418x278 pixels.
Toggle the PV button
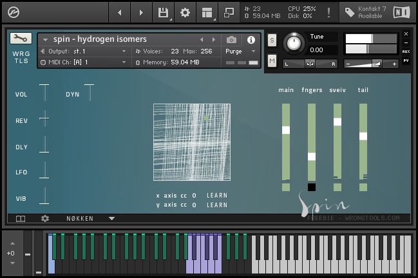pos(406,60)
